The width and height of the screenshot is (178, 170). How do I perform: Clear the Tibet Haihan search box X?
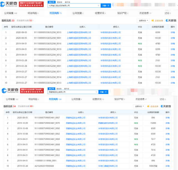click(x=96, y=92)
